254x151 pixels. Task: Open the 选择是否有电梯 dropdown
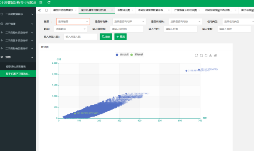click(x=129, y=21)
